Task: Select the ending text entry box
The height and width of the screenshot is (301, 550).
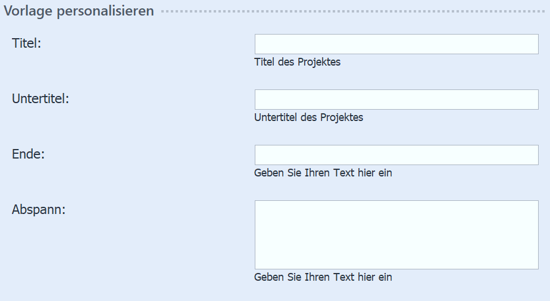Action: click(x=396, y=155)
